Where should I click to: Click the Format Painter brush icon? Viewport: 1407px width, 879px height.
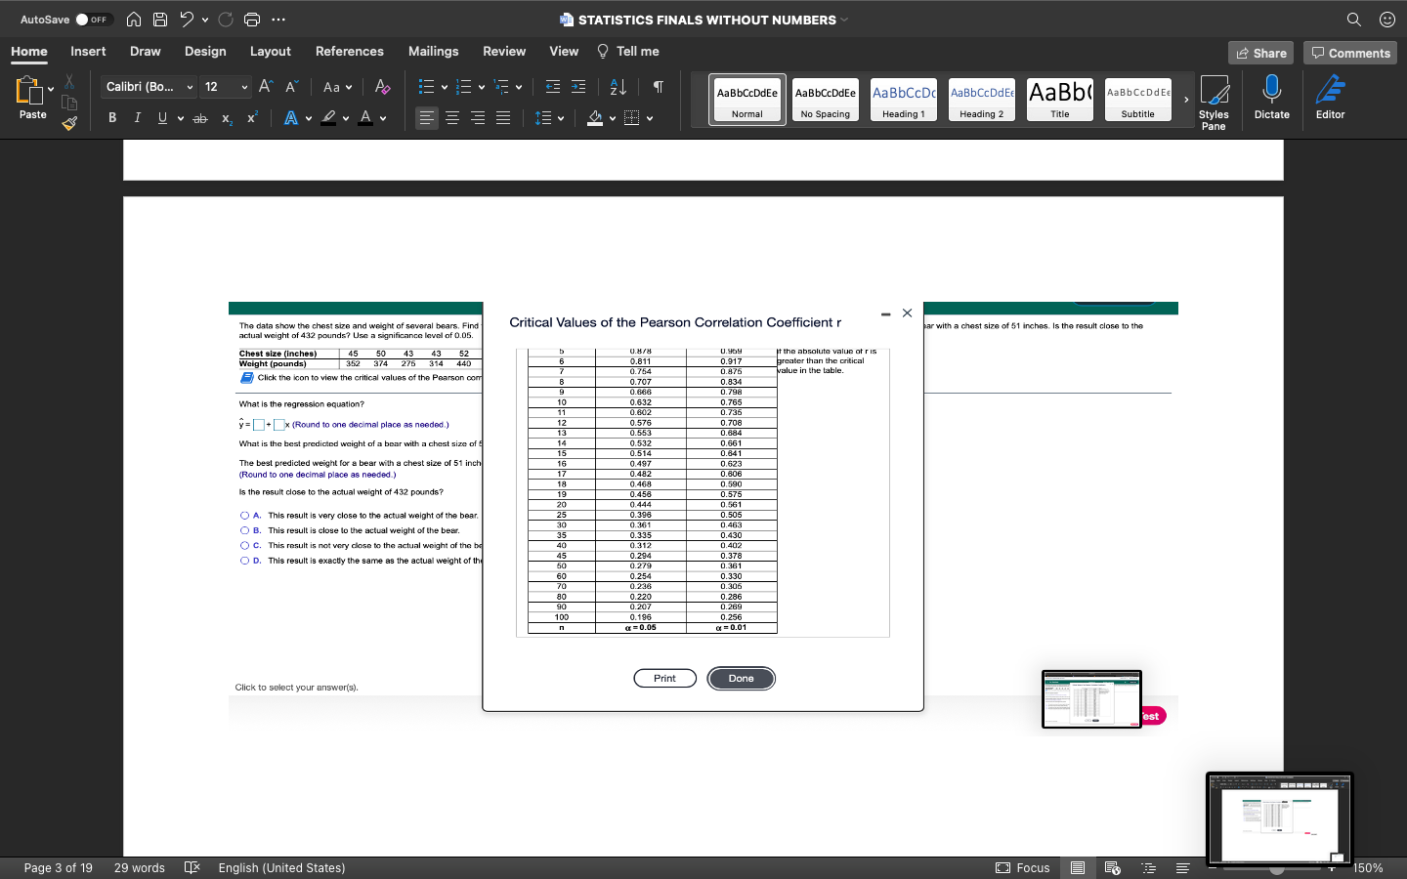(69, 123)
